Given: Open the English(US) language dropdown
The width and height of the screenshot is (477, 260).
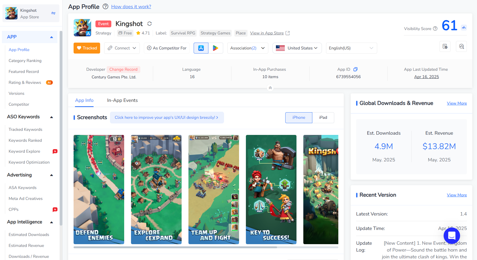Looking at the screenshot, I should 351,48.
